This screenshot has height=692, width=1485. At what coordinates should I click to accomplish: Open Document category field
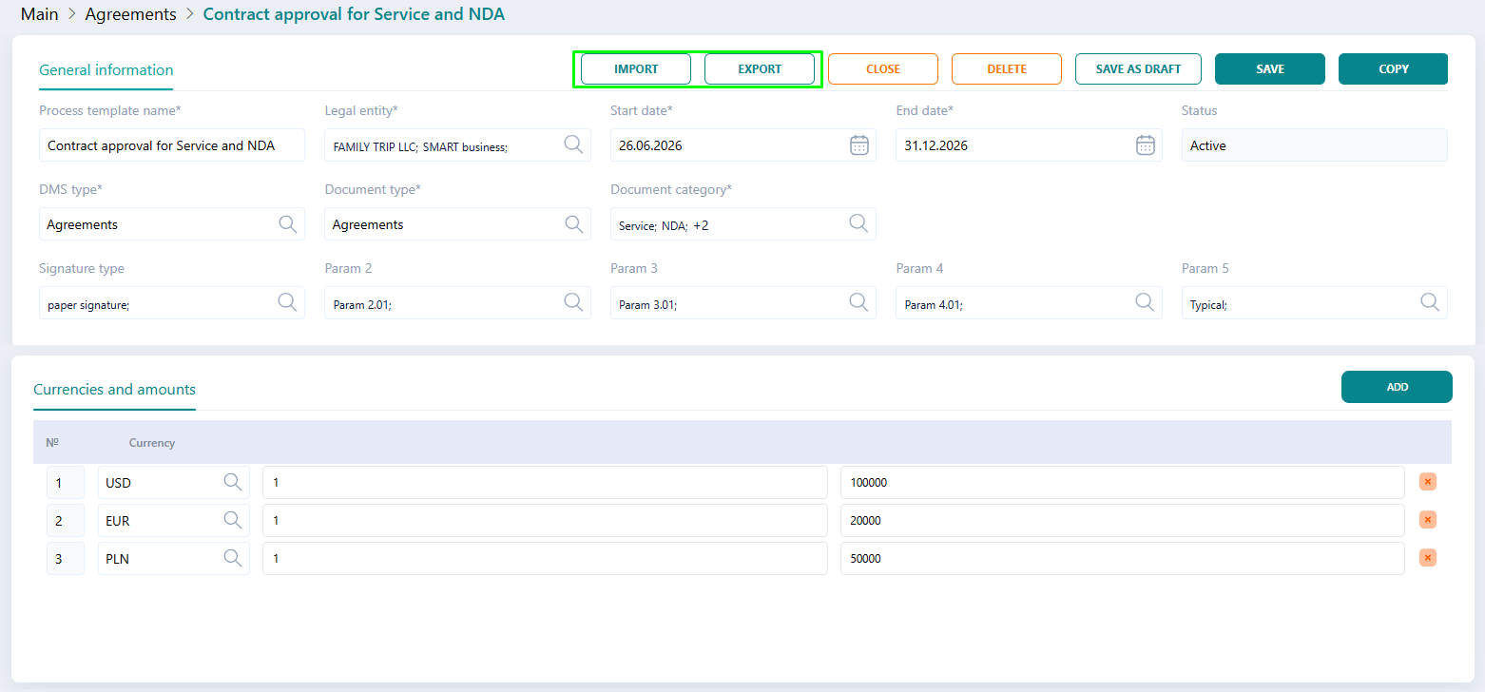pos(743,224)
